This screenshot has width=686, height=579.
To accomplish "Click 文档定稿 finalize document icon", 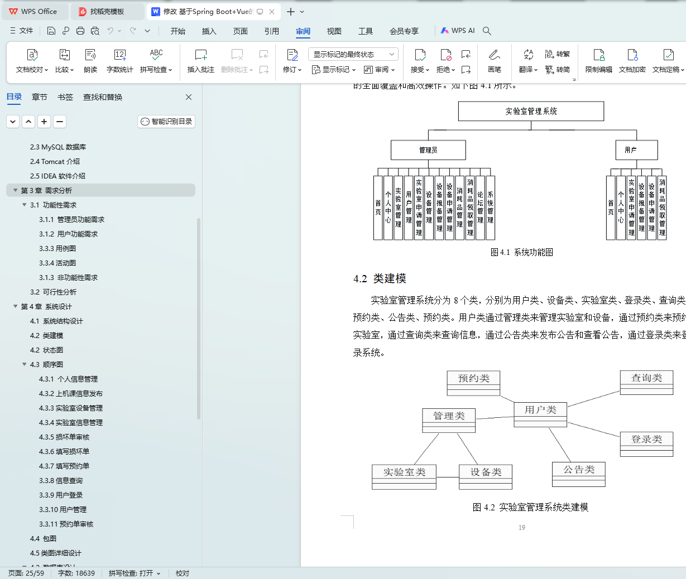I will click(x=668, y=55).
